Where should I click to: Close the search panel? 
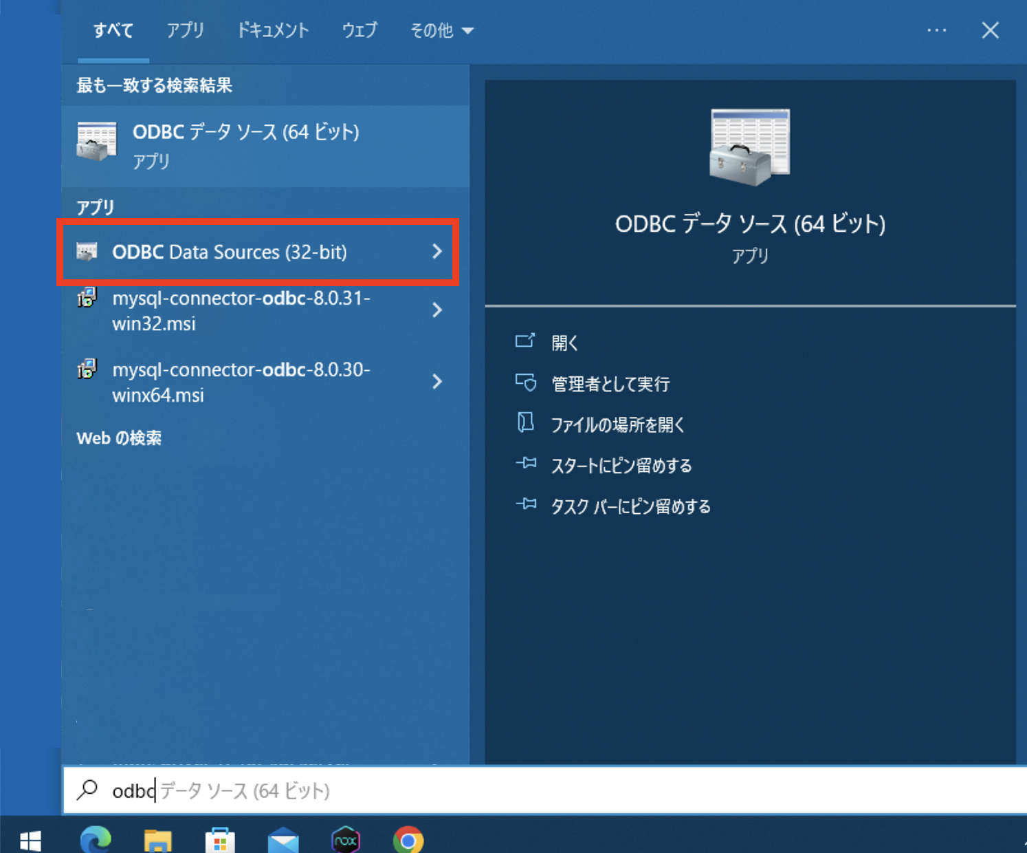[x=990, y=30]
